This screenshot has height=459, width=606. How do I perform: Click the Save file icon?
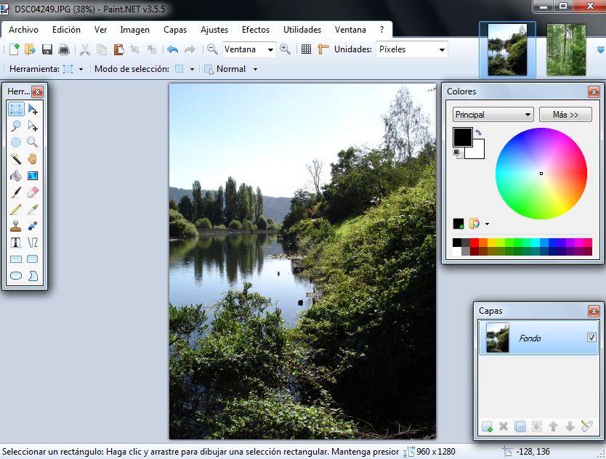[x=47, y=49]
